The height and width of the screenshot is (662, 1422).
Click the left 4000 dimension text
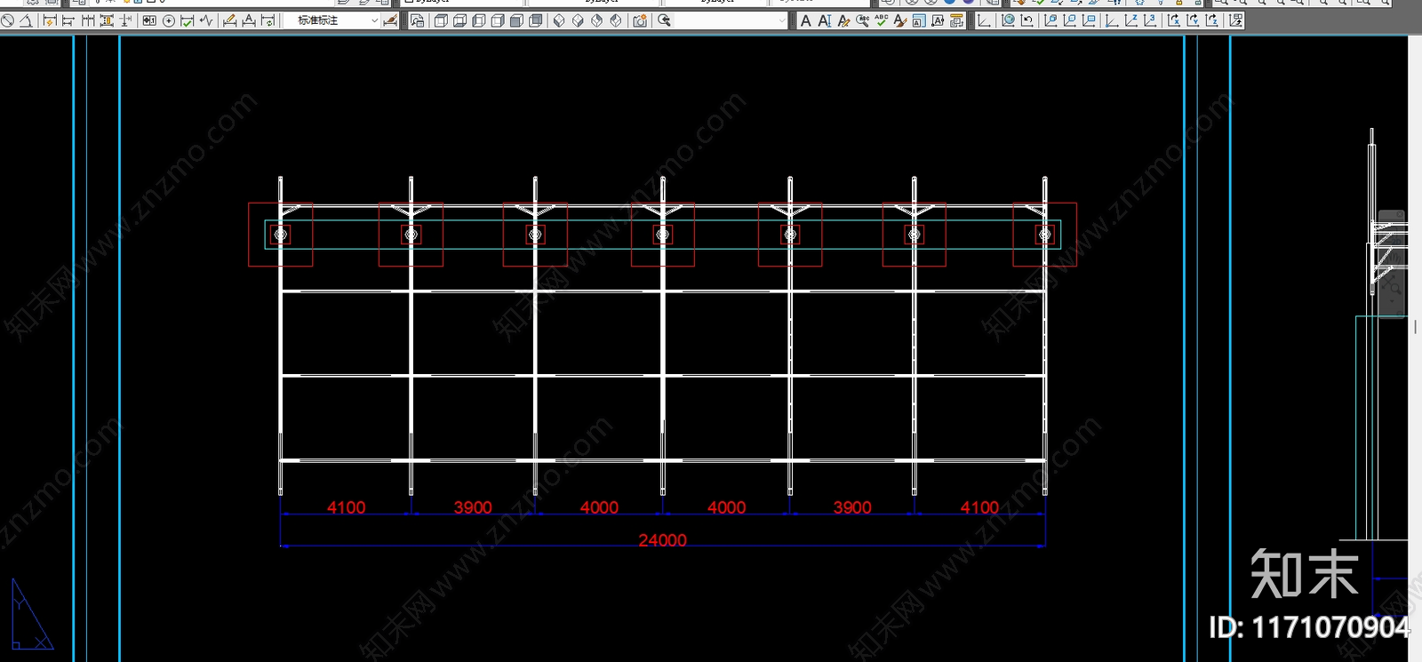(599, 507)
